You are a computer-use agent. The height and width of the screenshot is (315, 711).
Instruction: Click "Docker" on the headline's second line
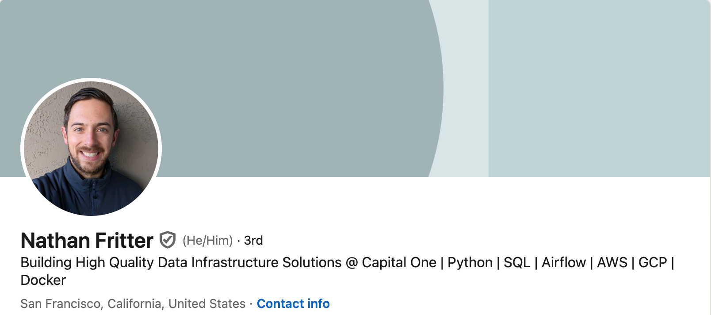[x=43, y=280]
